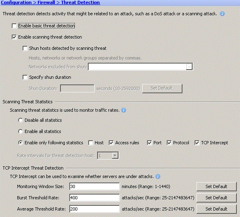Select Disable all statistics radio button

pyautogui.click(x=21, y=120)
